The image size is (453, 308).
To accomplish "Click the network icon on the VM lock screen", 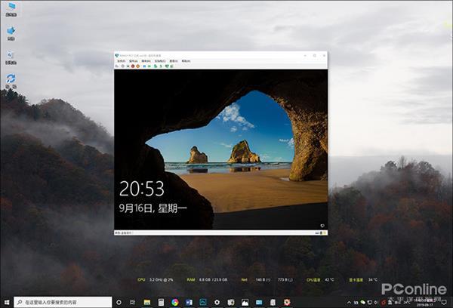I will [x=322, y=226].
